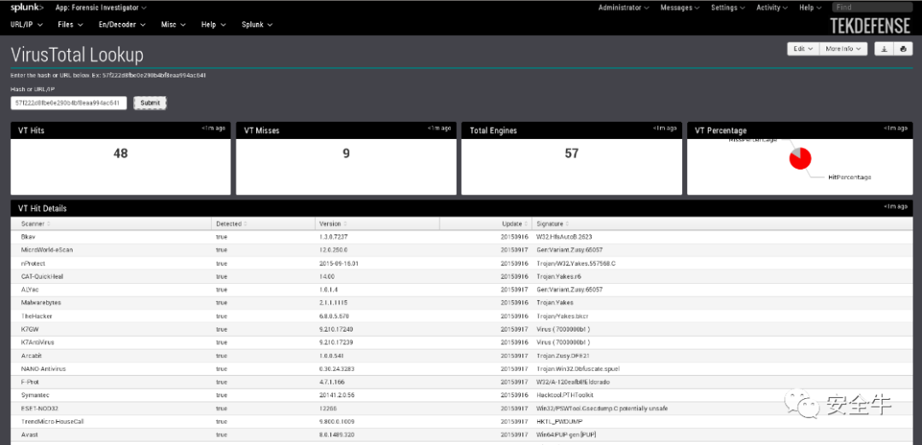Click the MicroWorld-eScan scanner cell
This screenshot has height=445, width=922.
47,250
